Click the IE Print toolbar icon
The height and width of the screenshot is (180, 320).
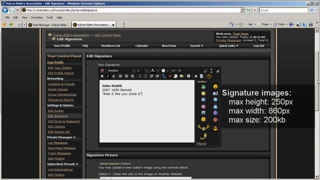250,24
